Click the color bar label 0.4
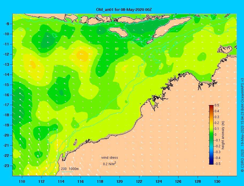 (x=217, y=111)
